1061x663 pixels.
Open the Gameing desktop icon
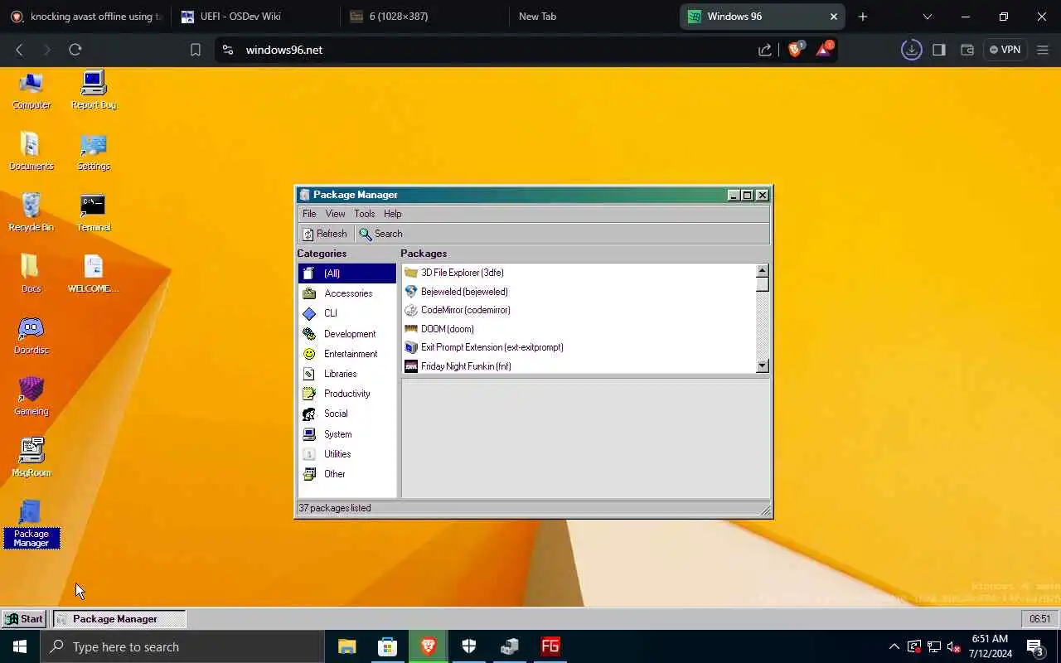click(31, 397)
